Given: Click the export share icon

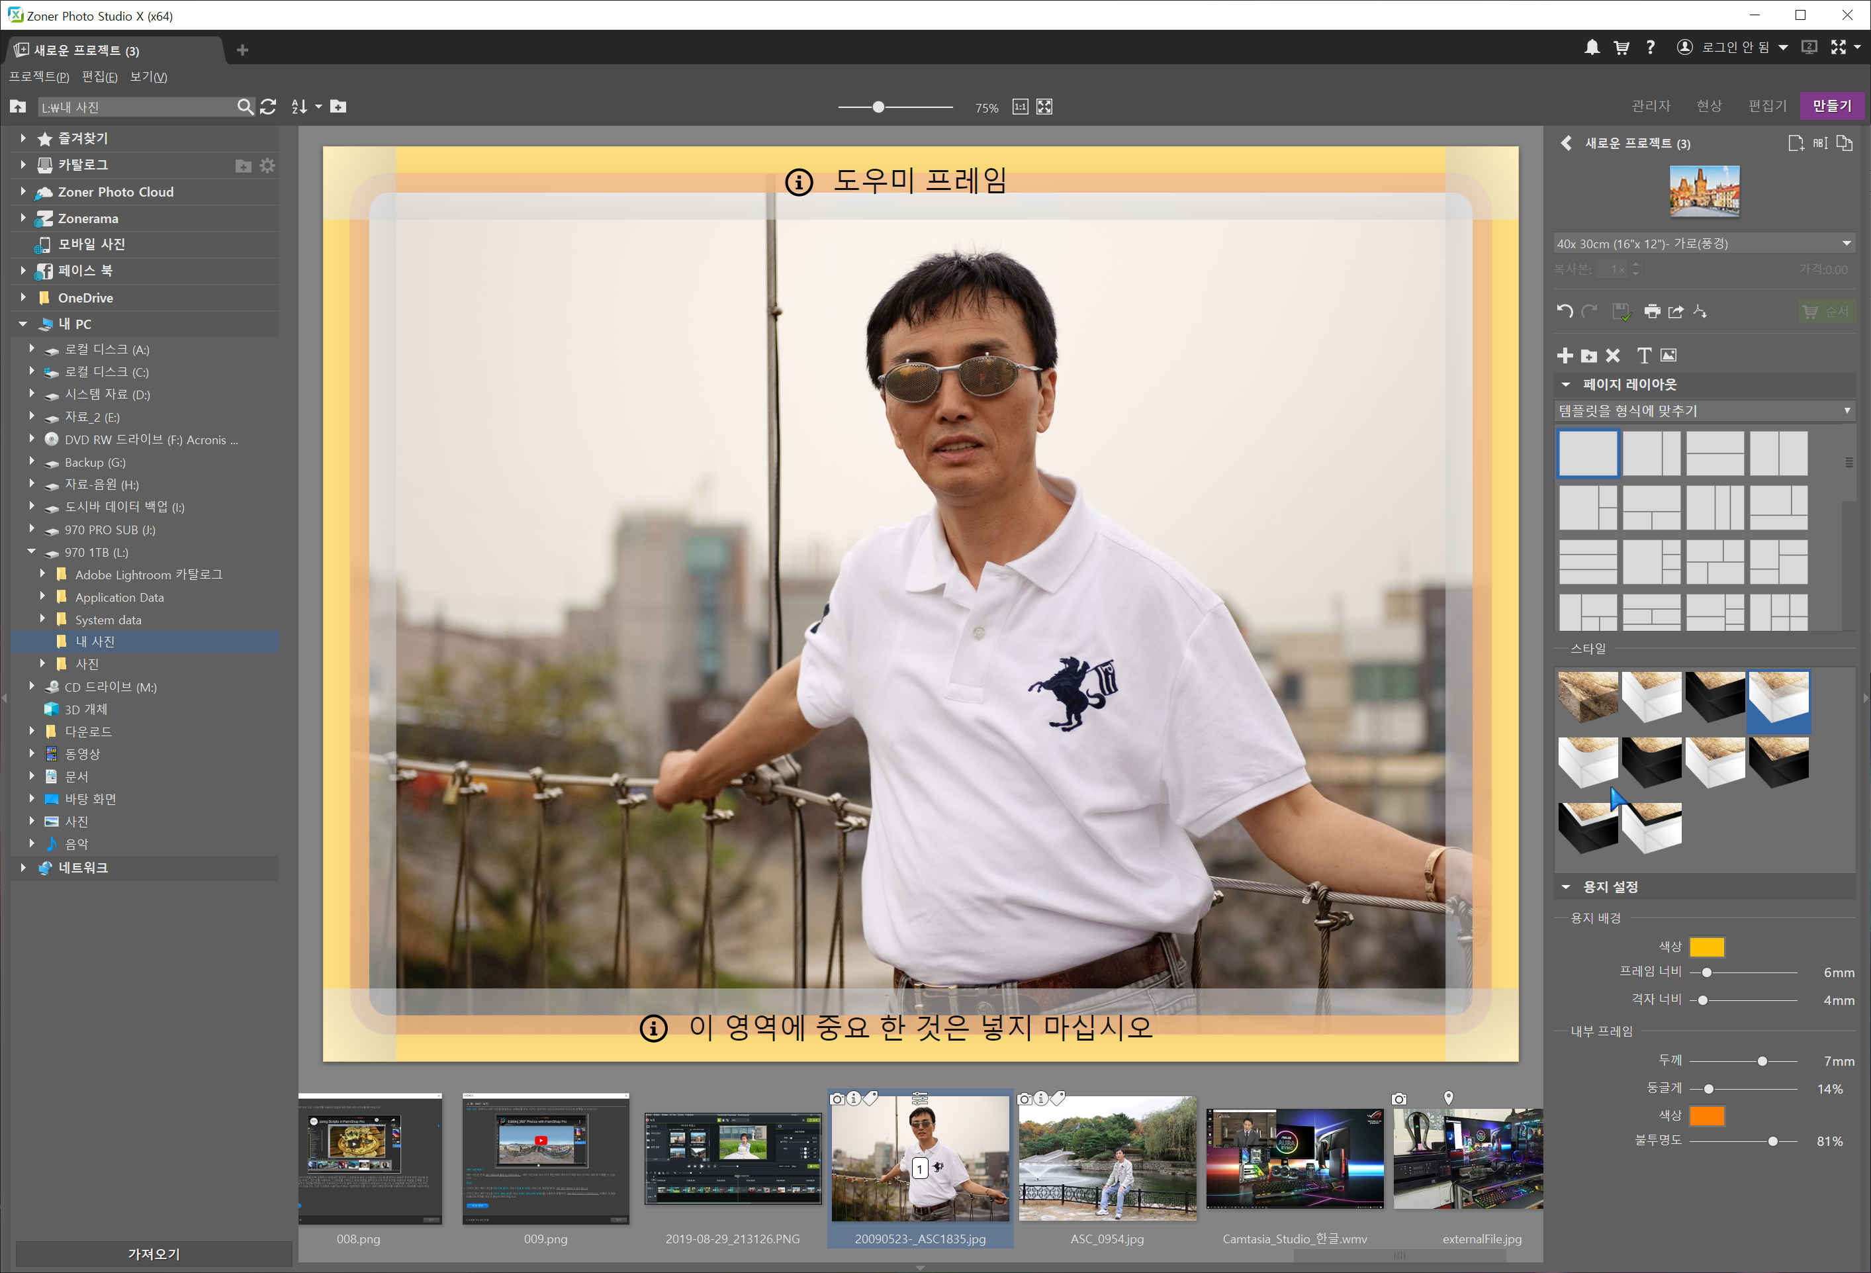Looking at the screenshot, I should 1676,312.
